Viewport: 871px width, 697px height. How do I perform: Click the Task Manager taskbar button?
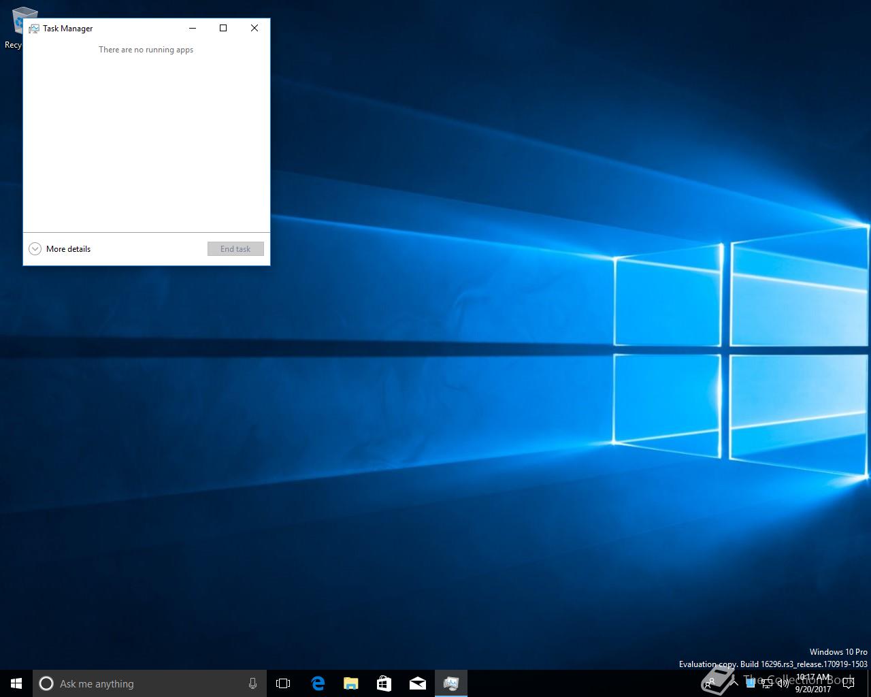click(451, 683)
